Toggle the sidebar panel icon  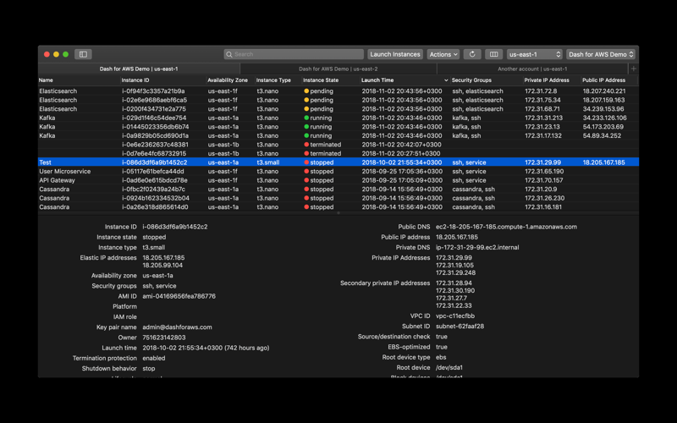point(83,54)
